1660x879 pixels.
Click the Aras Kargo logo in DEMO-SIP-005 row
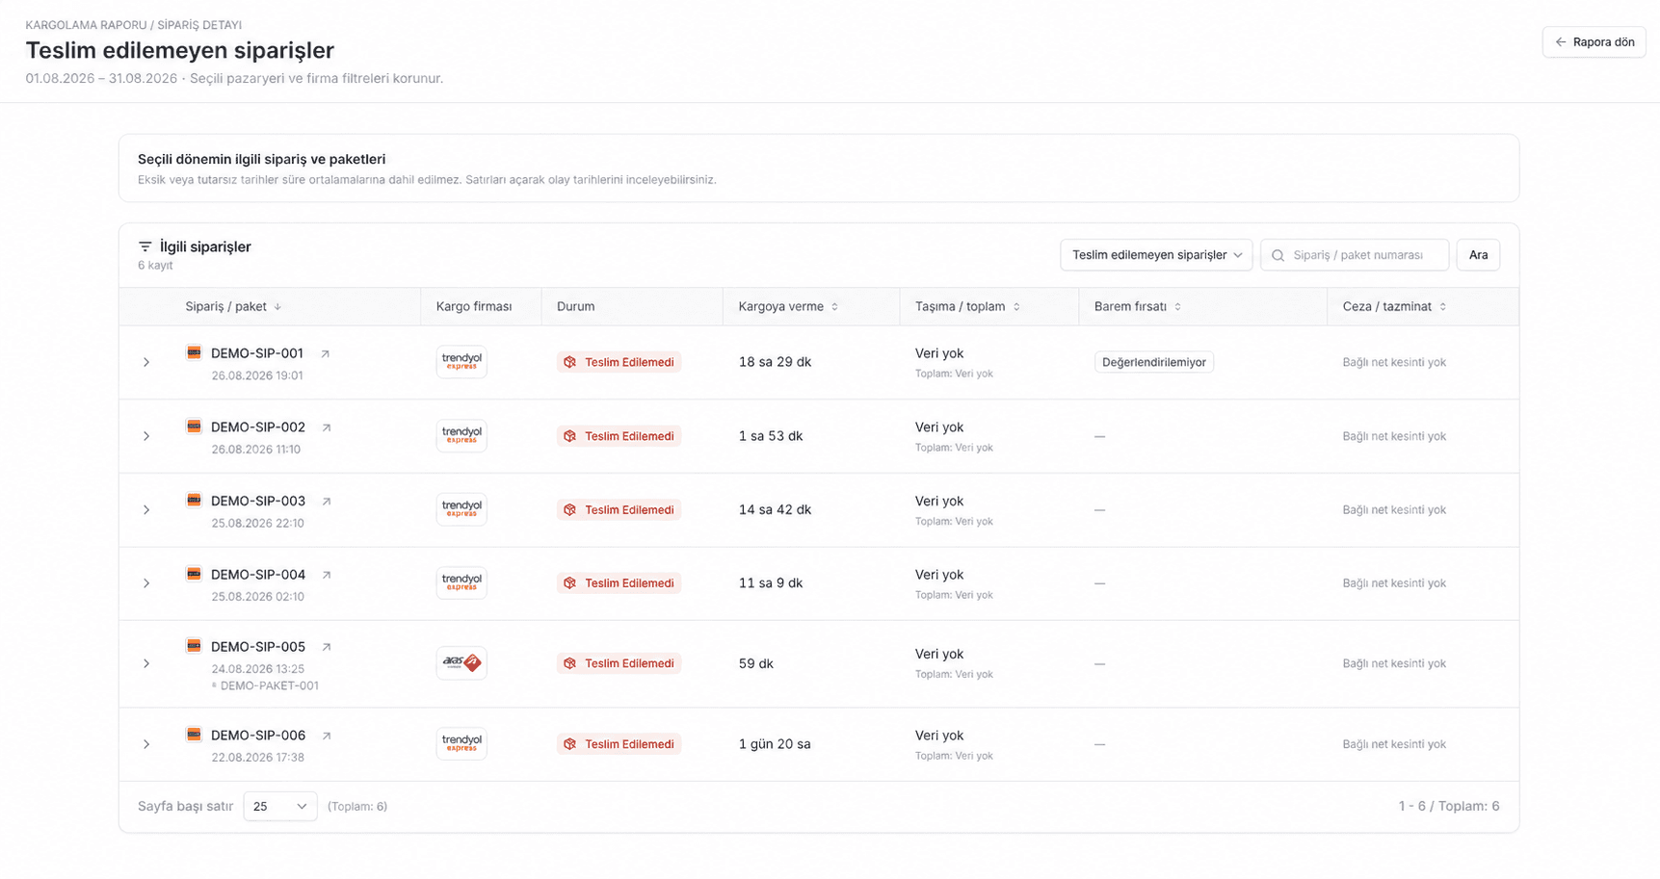(461, 663)
